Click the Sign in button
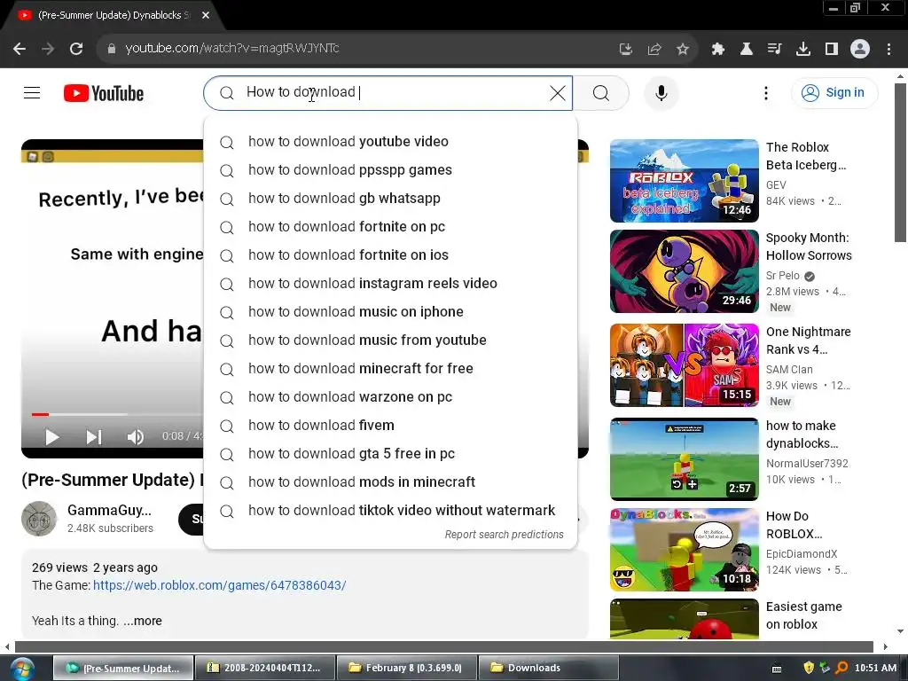Image resolution: width=908 pixels, height=681 pixels. point(834,92)
